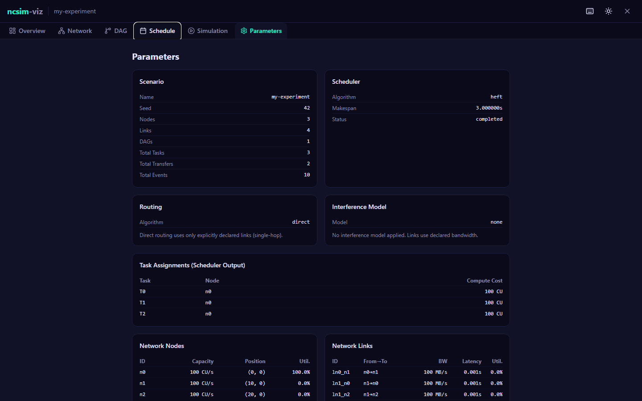Close the my-experiment viewer

tap(627, 11)
